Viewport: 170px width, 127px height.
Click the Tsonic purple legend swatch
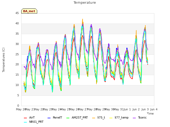coord(134,118)
